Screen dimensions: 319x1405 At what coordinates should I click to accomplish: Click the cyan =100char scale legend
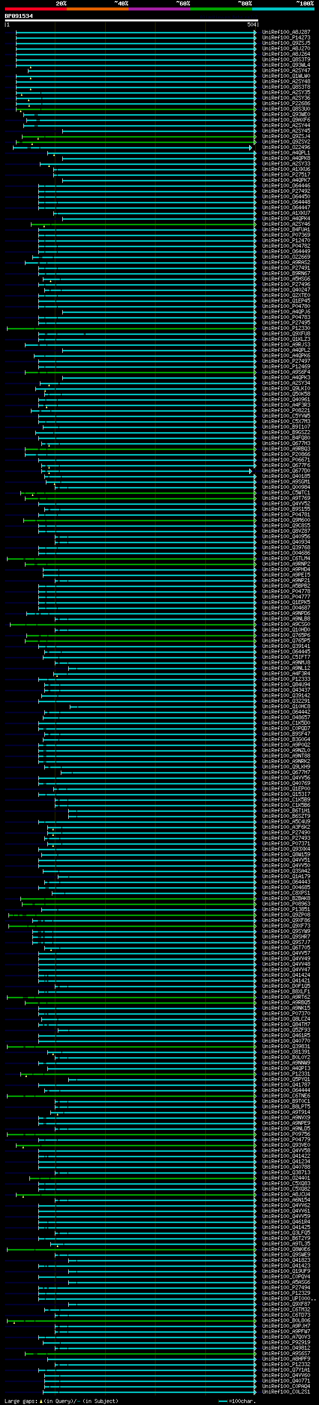237,1401
